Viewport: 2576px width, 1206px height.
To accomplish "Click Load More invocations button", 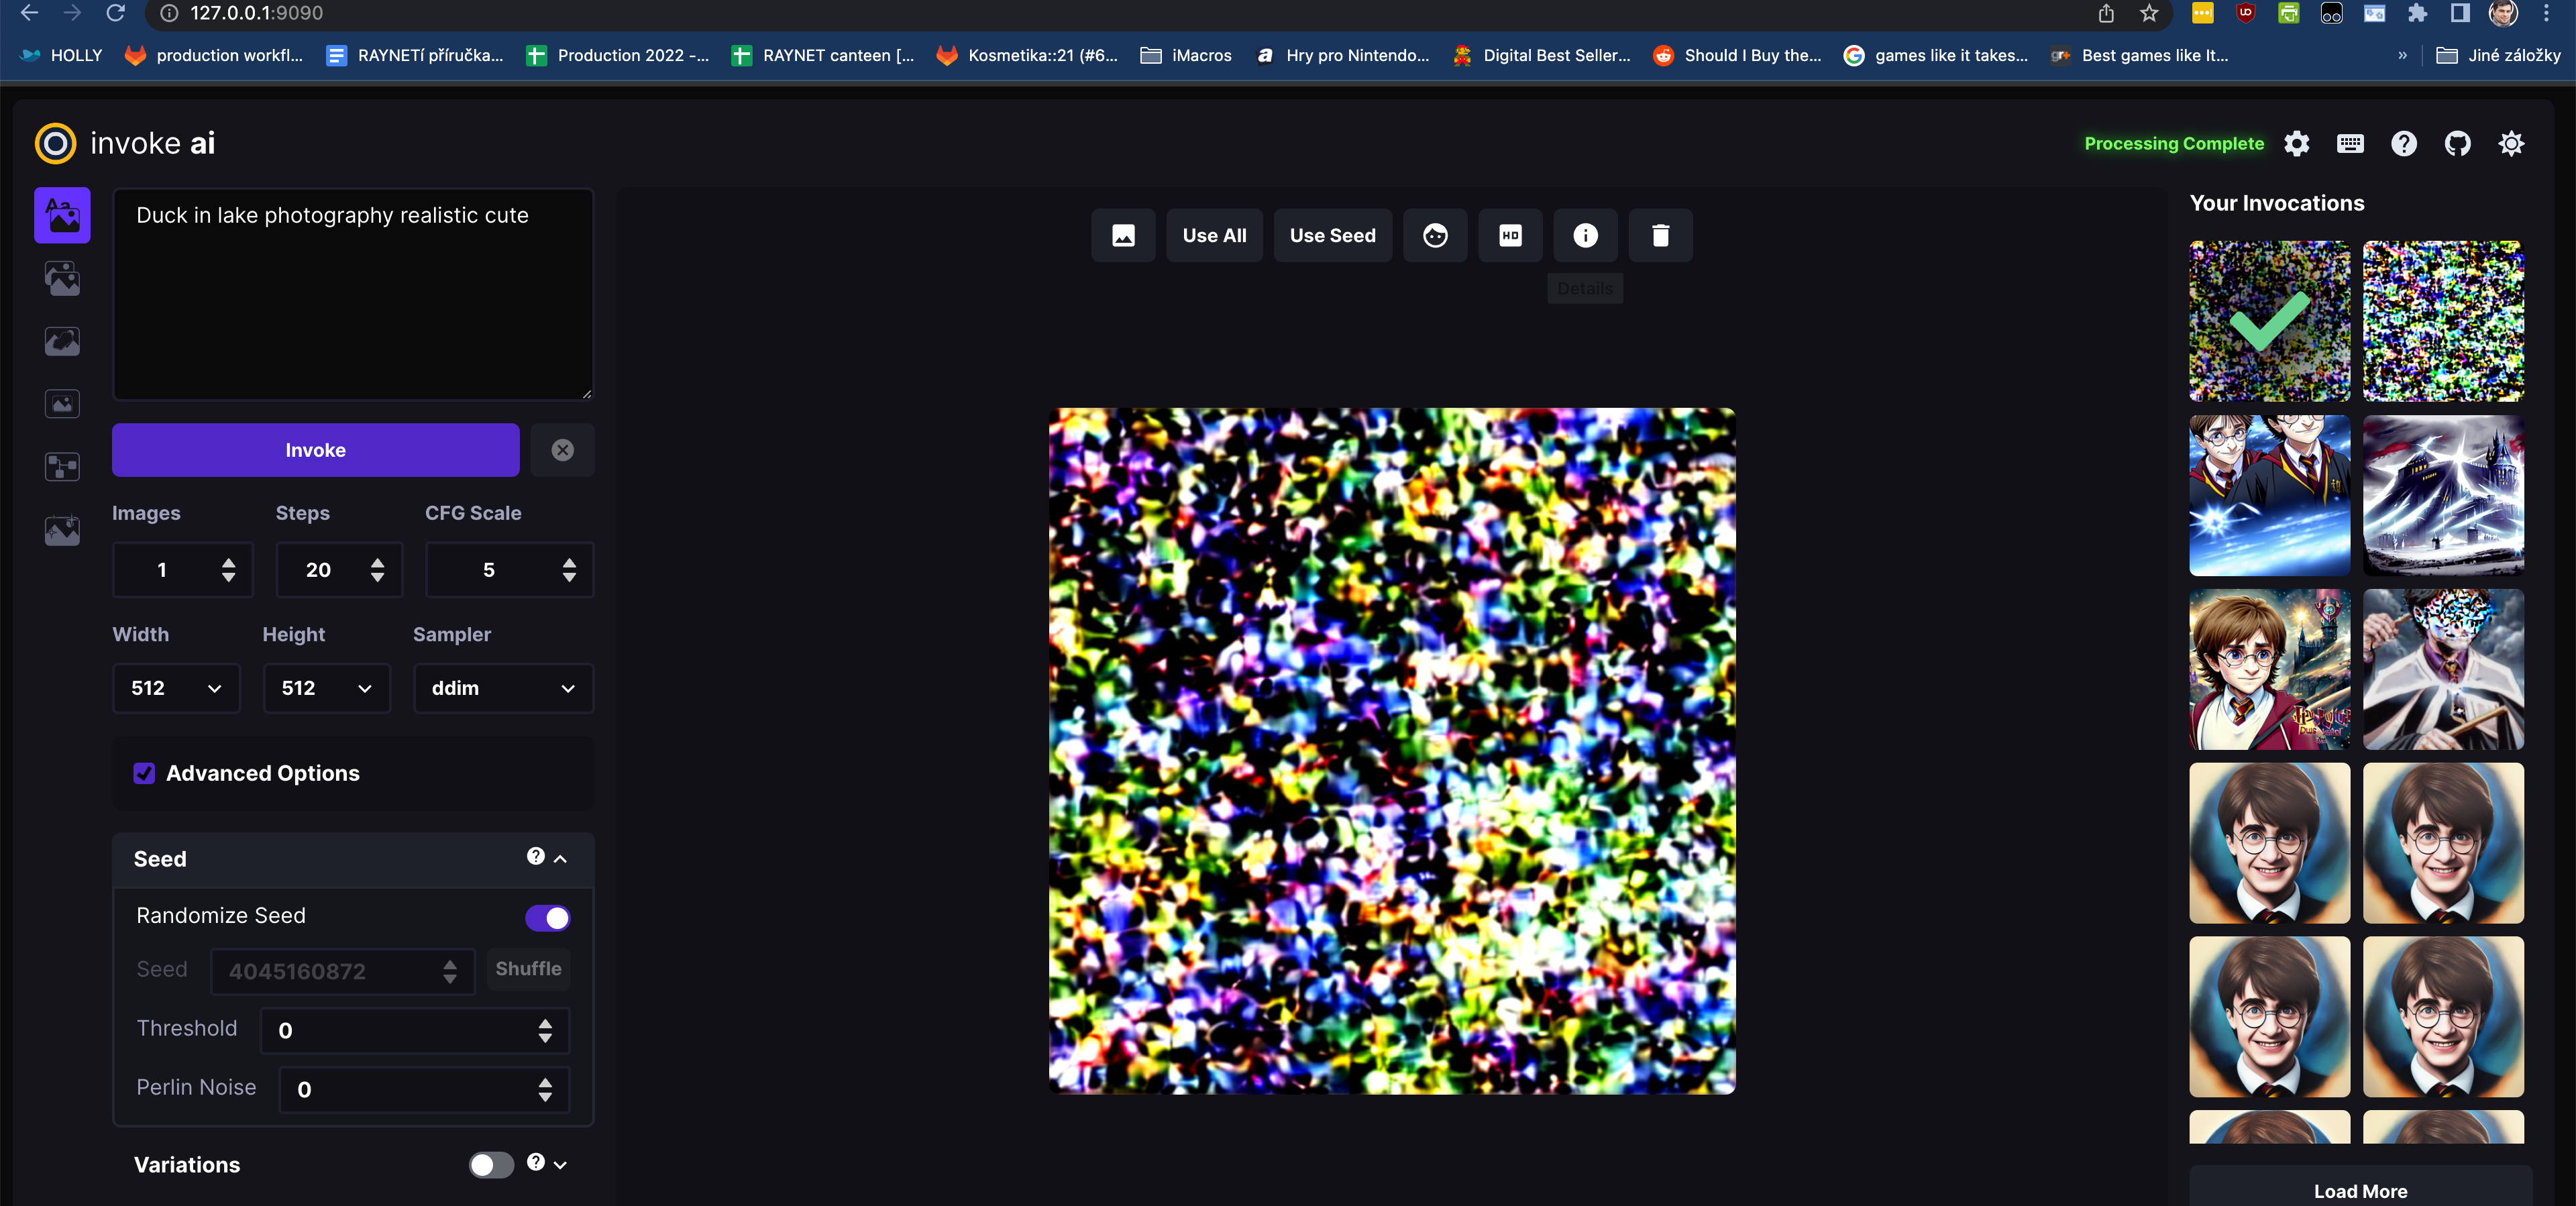I will 2360,1190.
